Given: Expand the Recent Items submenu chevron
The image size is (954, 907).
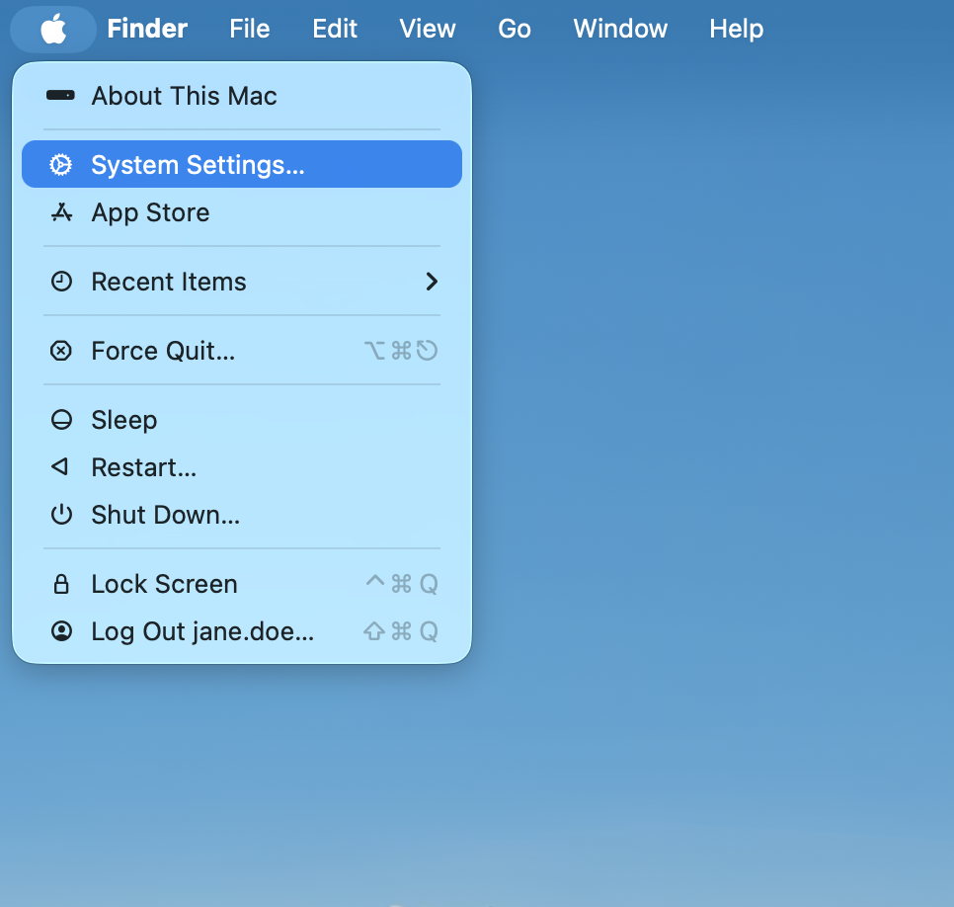Looking at the screenshot, I should (x=431, y=281).
